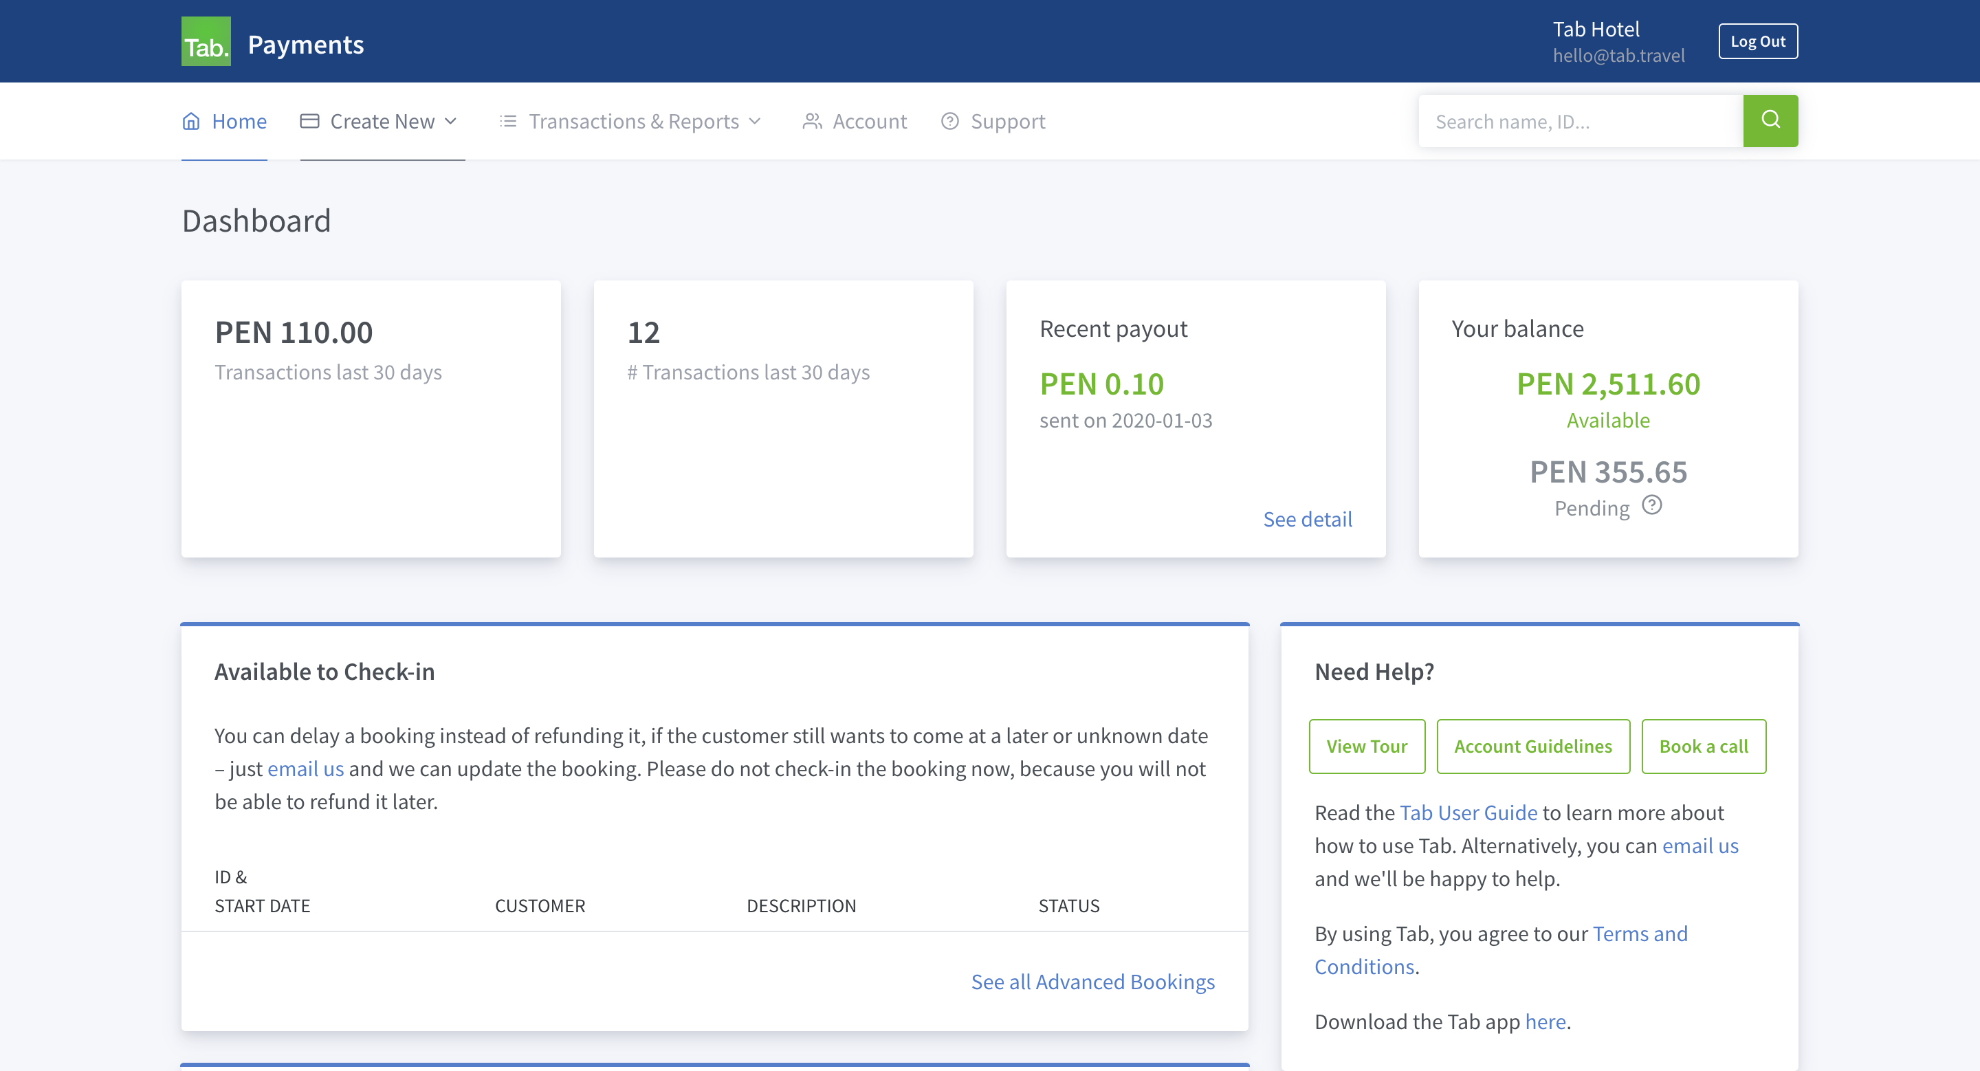This screenshot has width=1980, height=1071.
Task: Expand the Create New chevron
Action: click(x=451, y=122)
